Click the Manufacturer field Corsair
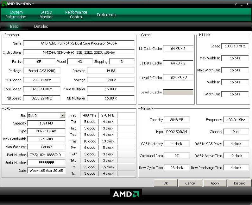Viewport: 252px width, 205px height. click(46, 147)
